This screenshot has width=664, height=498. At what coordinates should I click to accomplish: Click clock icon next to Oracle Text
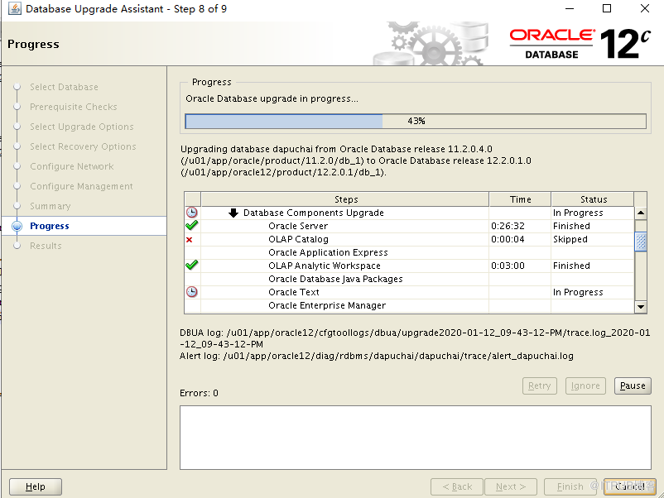[x=192, y=292]
